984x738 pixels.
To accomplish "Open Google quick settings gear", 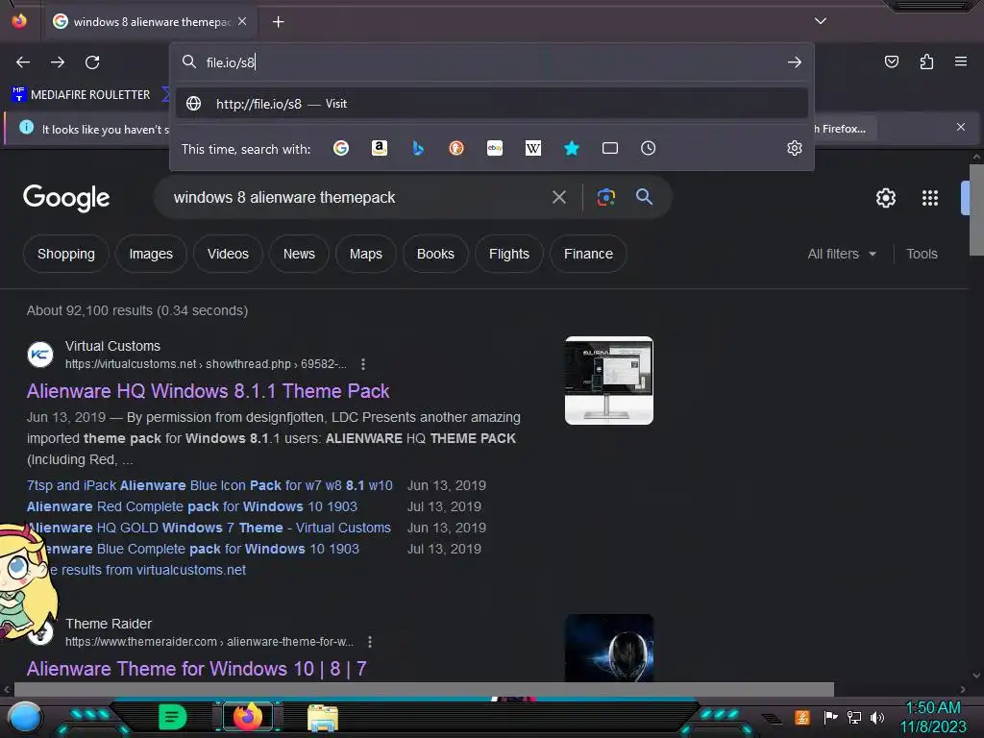I will click(x=885, y=198).
